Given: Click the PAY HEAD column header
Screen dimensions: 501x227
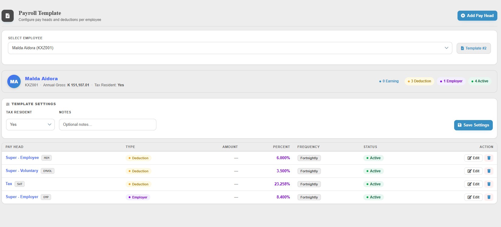Looking at the screenshot, I should click(14, 147).
